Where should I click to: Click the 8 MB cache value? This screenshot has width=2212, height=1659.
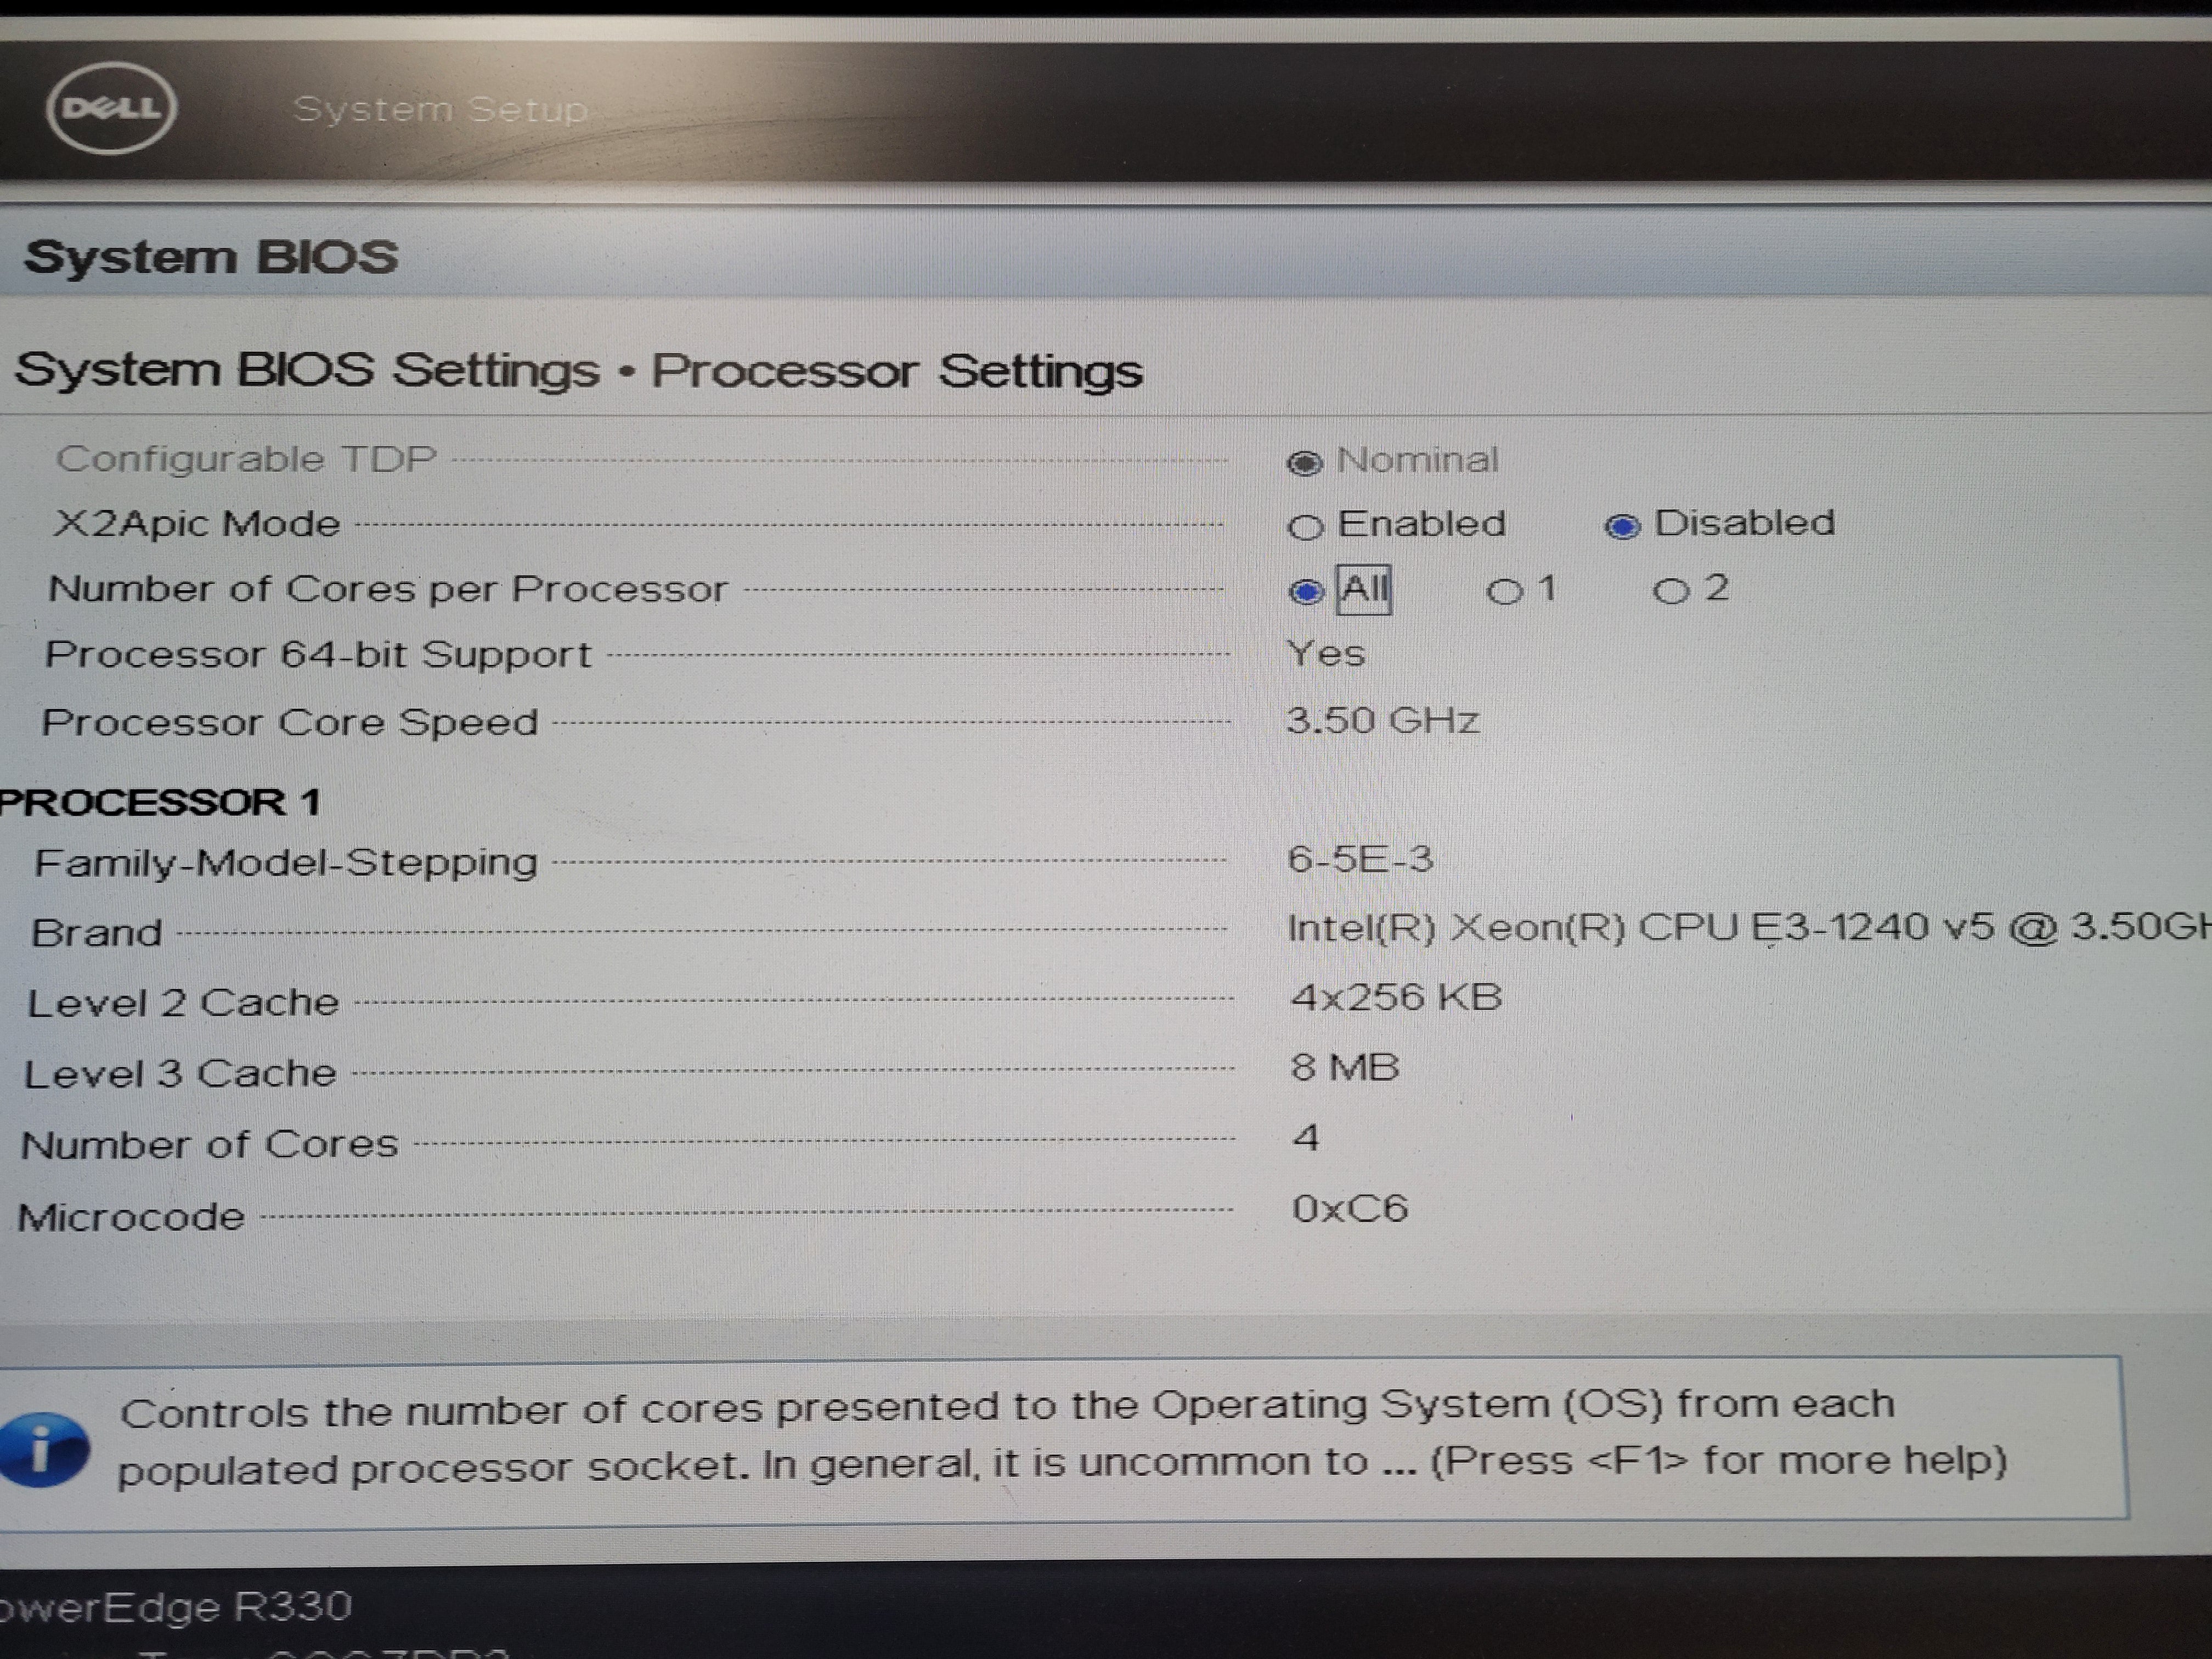click(1345, 1067)
